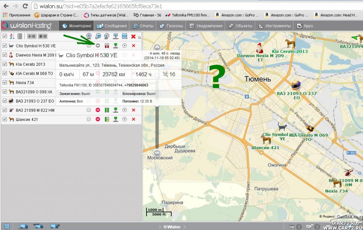This screenshot has height=230, width=363.
Task: Send command to Clio Symbol H 530 УЕ
Action: [x=116, y=46]
